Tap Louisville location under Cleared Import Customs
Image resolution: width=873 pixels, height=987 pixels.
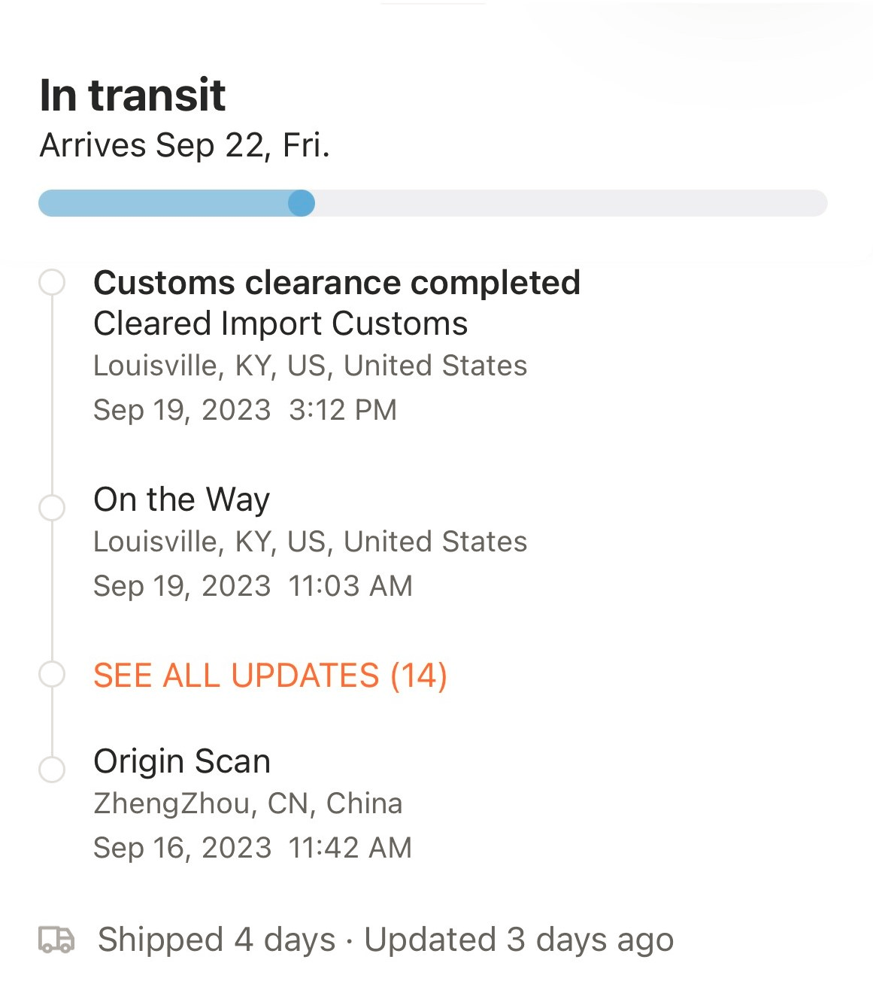[310, 366]
